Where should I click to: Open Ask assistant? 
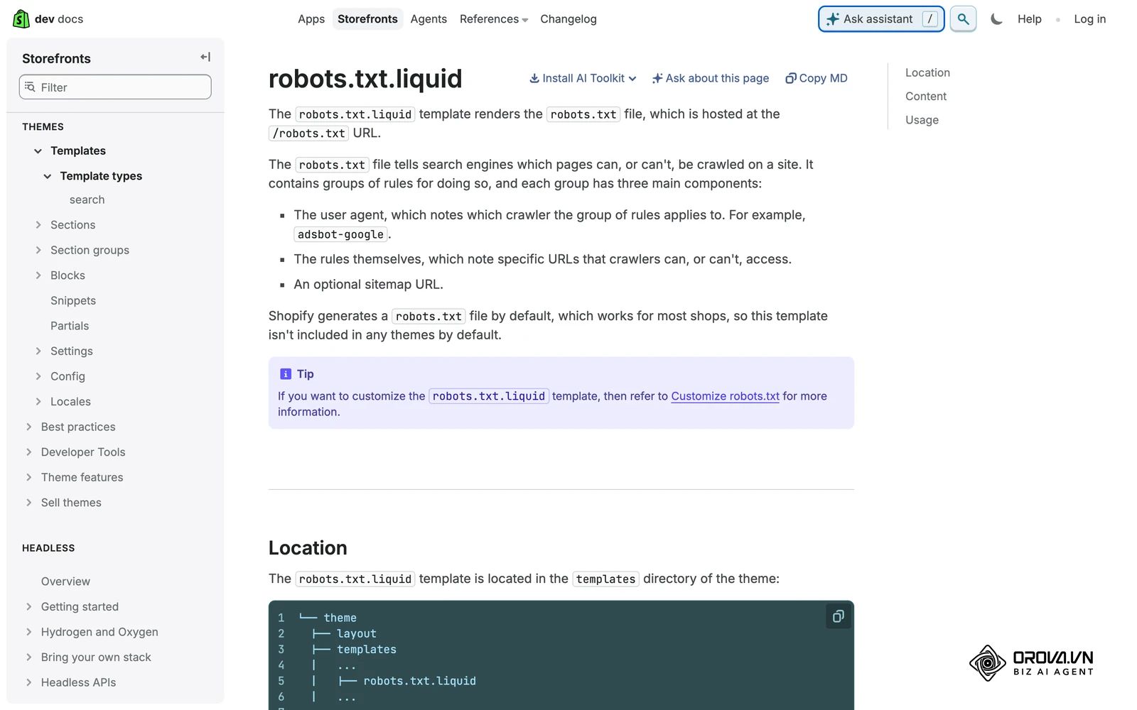pos(881,19)
